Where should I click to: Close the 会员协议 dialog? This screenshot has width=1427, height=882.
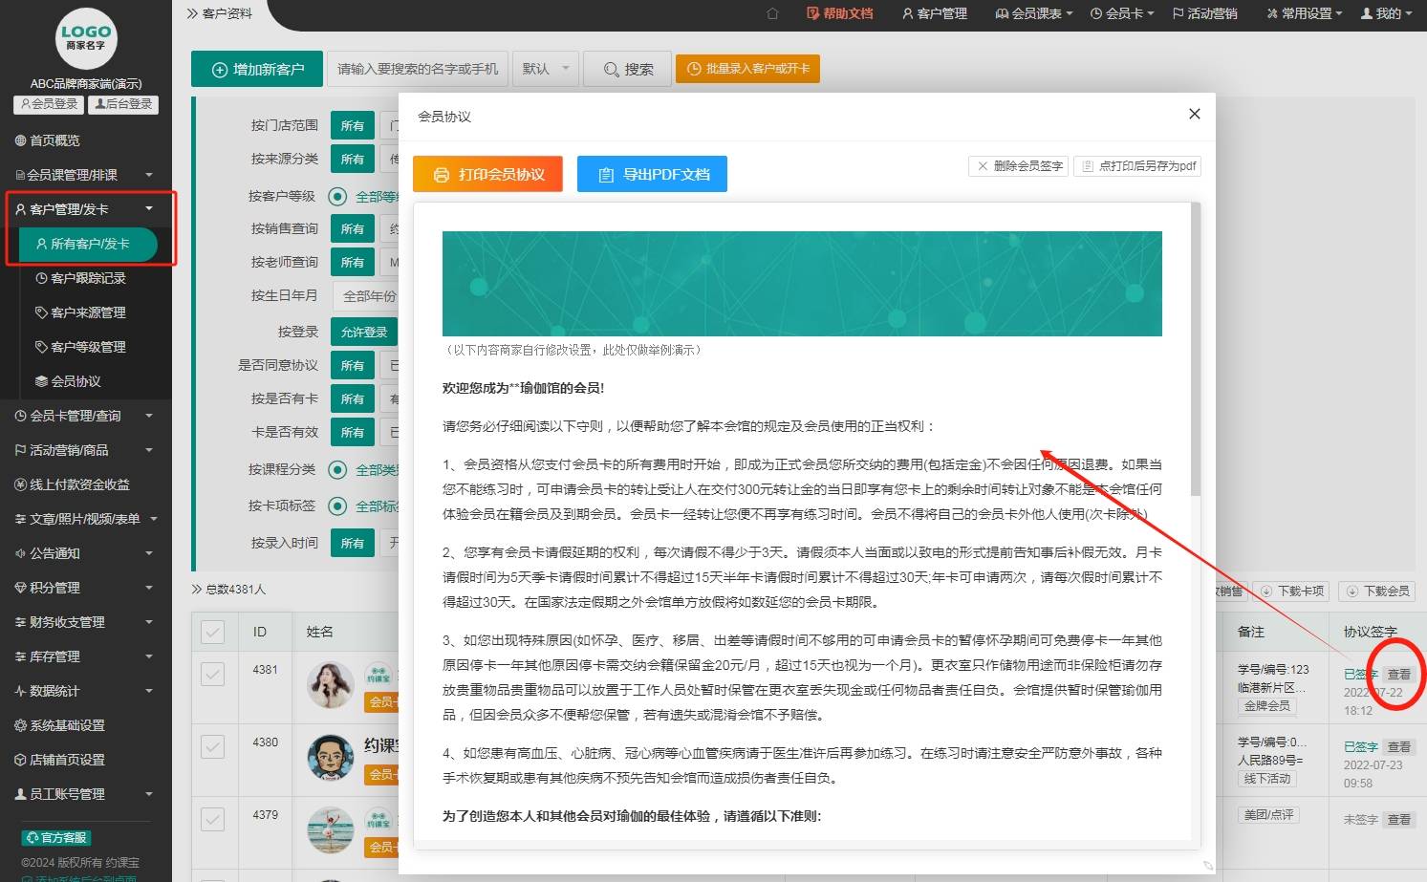point(1194,114)
